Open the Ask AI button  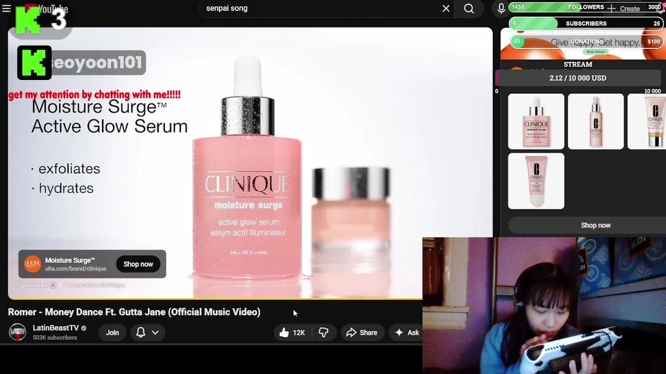click(x=407, y=332)
